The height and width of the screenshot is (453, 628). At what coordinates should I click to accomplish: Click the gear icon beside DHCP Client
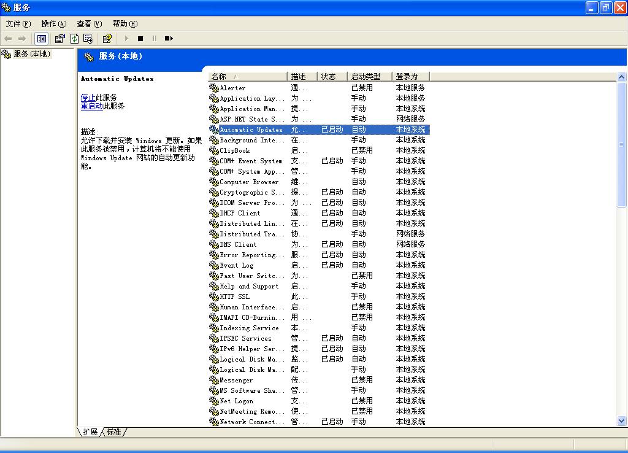(x=214, y=213)
